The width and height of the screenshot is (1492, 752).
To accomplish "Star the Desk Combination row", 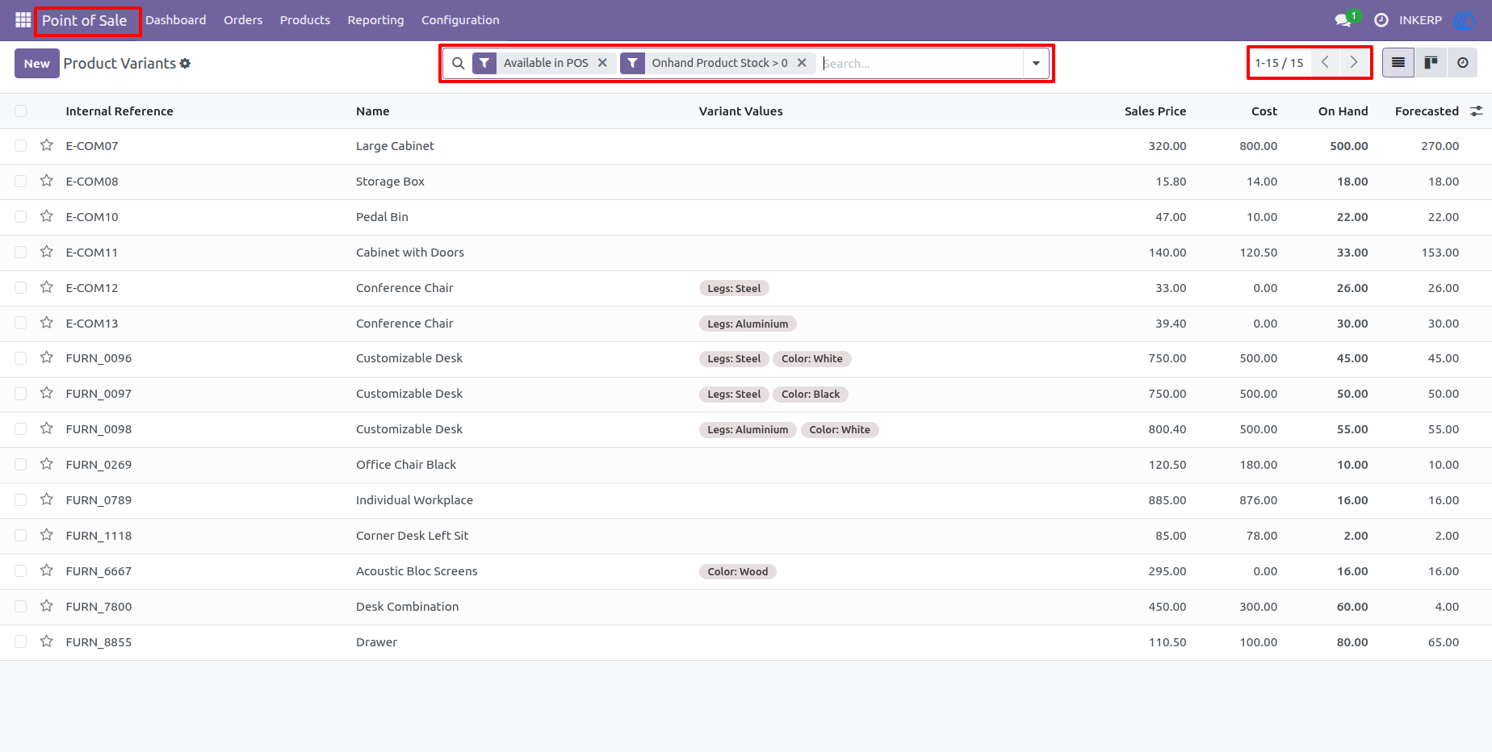I will (x=47, y=606).
